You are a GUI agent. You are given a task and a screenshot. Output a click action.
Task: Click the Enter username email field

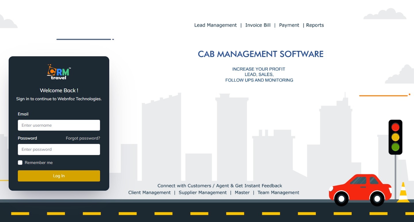tap(59, 125)
